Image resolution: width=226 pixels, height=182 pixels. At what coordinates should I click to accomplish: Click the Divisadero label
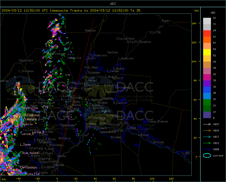(123, 87)
